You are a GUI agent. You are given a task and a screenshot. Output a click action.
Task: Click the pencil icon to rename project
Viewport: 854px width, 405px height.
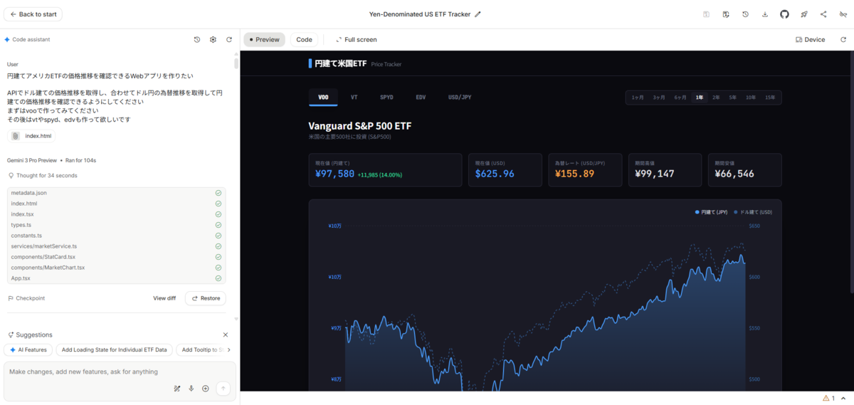click(x=478, y=14)
